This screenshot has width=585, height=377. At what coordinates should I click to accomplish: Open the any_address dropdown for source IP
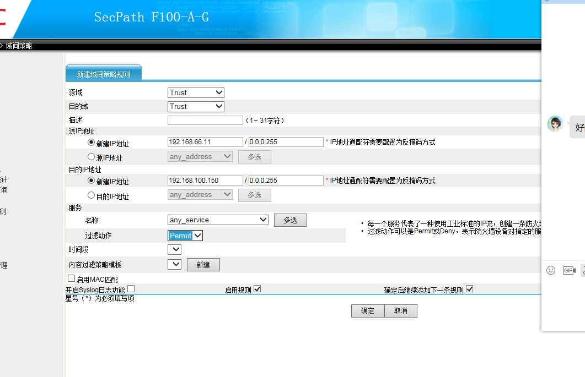point(200,156)
